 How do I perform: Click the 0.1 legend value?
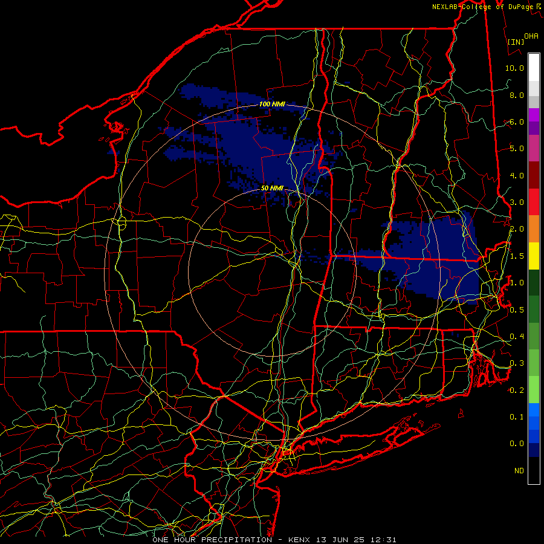[x=517, y=417]
